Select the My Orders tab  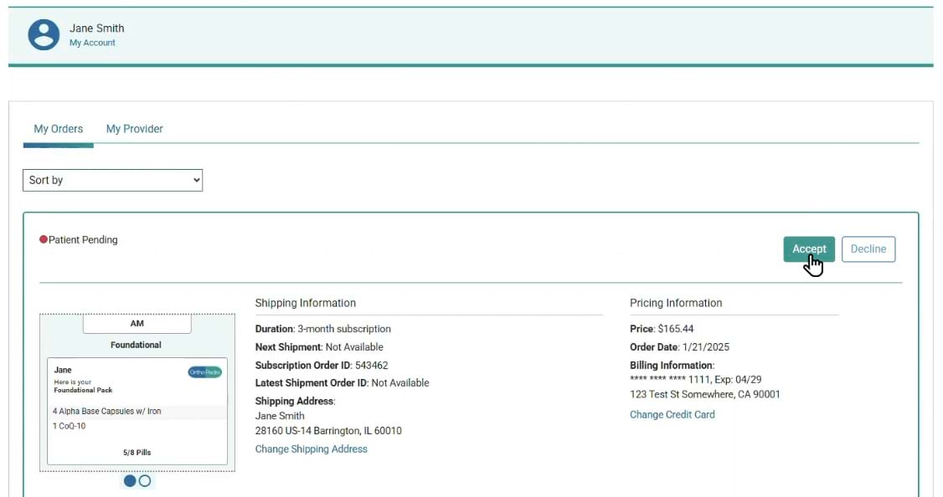pyautogui.click(x=58, y=128)
